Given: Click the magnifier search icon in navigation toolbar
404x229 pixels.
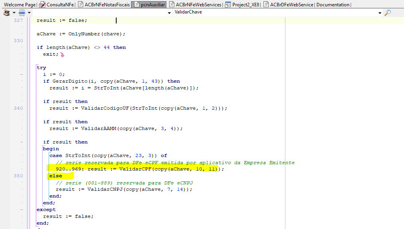Looking at the screenshot, I should 388,13.
